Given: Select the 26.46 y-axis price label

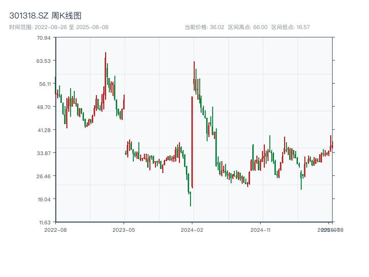Looking at the screenshot, I should click(x=44, y=176).
